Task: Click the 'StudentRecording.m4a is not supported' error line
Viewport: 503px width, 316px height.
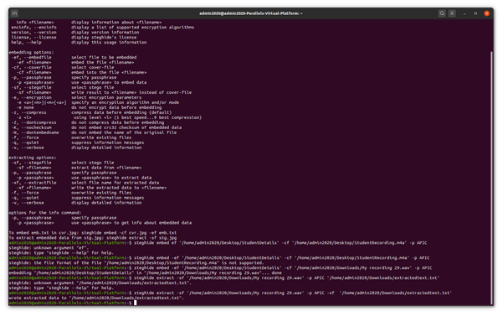Action: [x=136, y=263]
